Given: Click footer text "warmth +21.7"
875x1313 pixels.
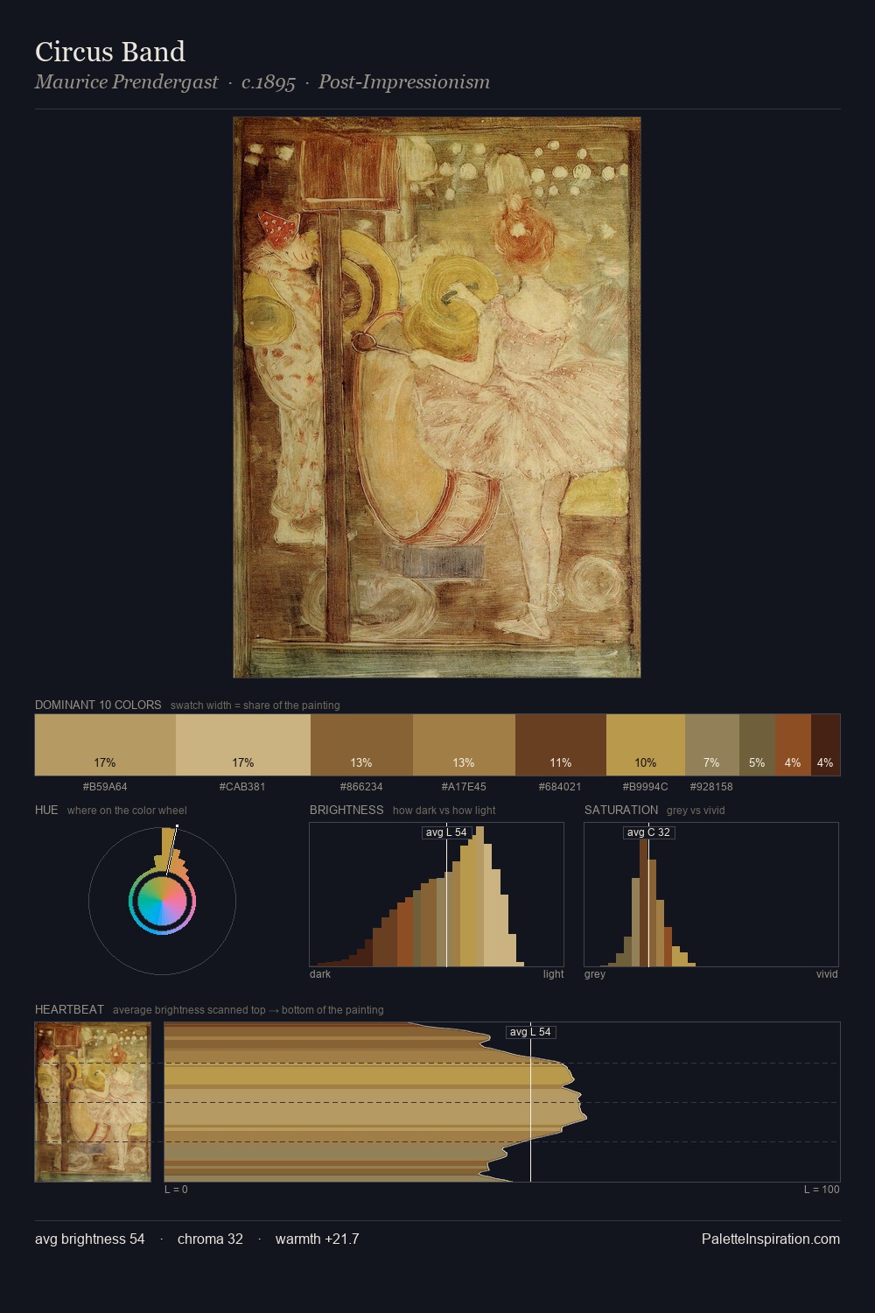Looking at the screenshot, I should [318, 1239].
